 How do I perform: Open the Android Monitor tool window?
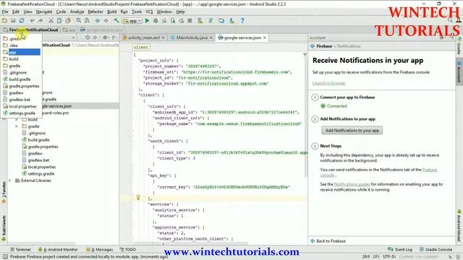click(58, 249)
